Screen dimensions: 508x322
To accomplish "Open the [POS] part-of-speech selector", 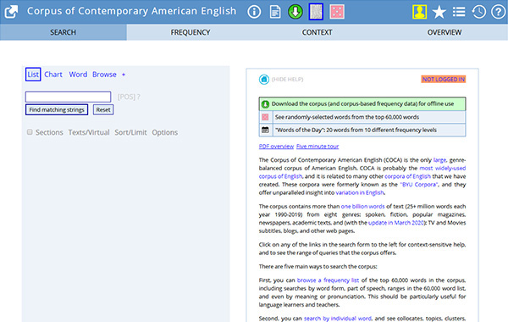I will [126, 97].
